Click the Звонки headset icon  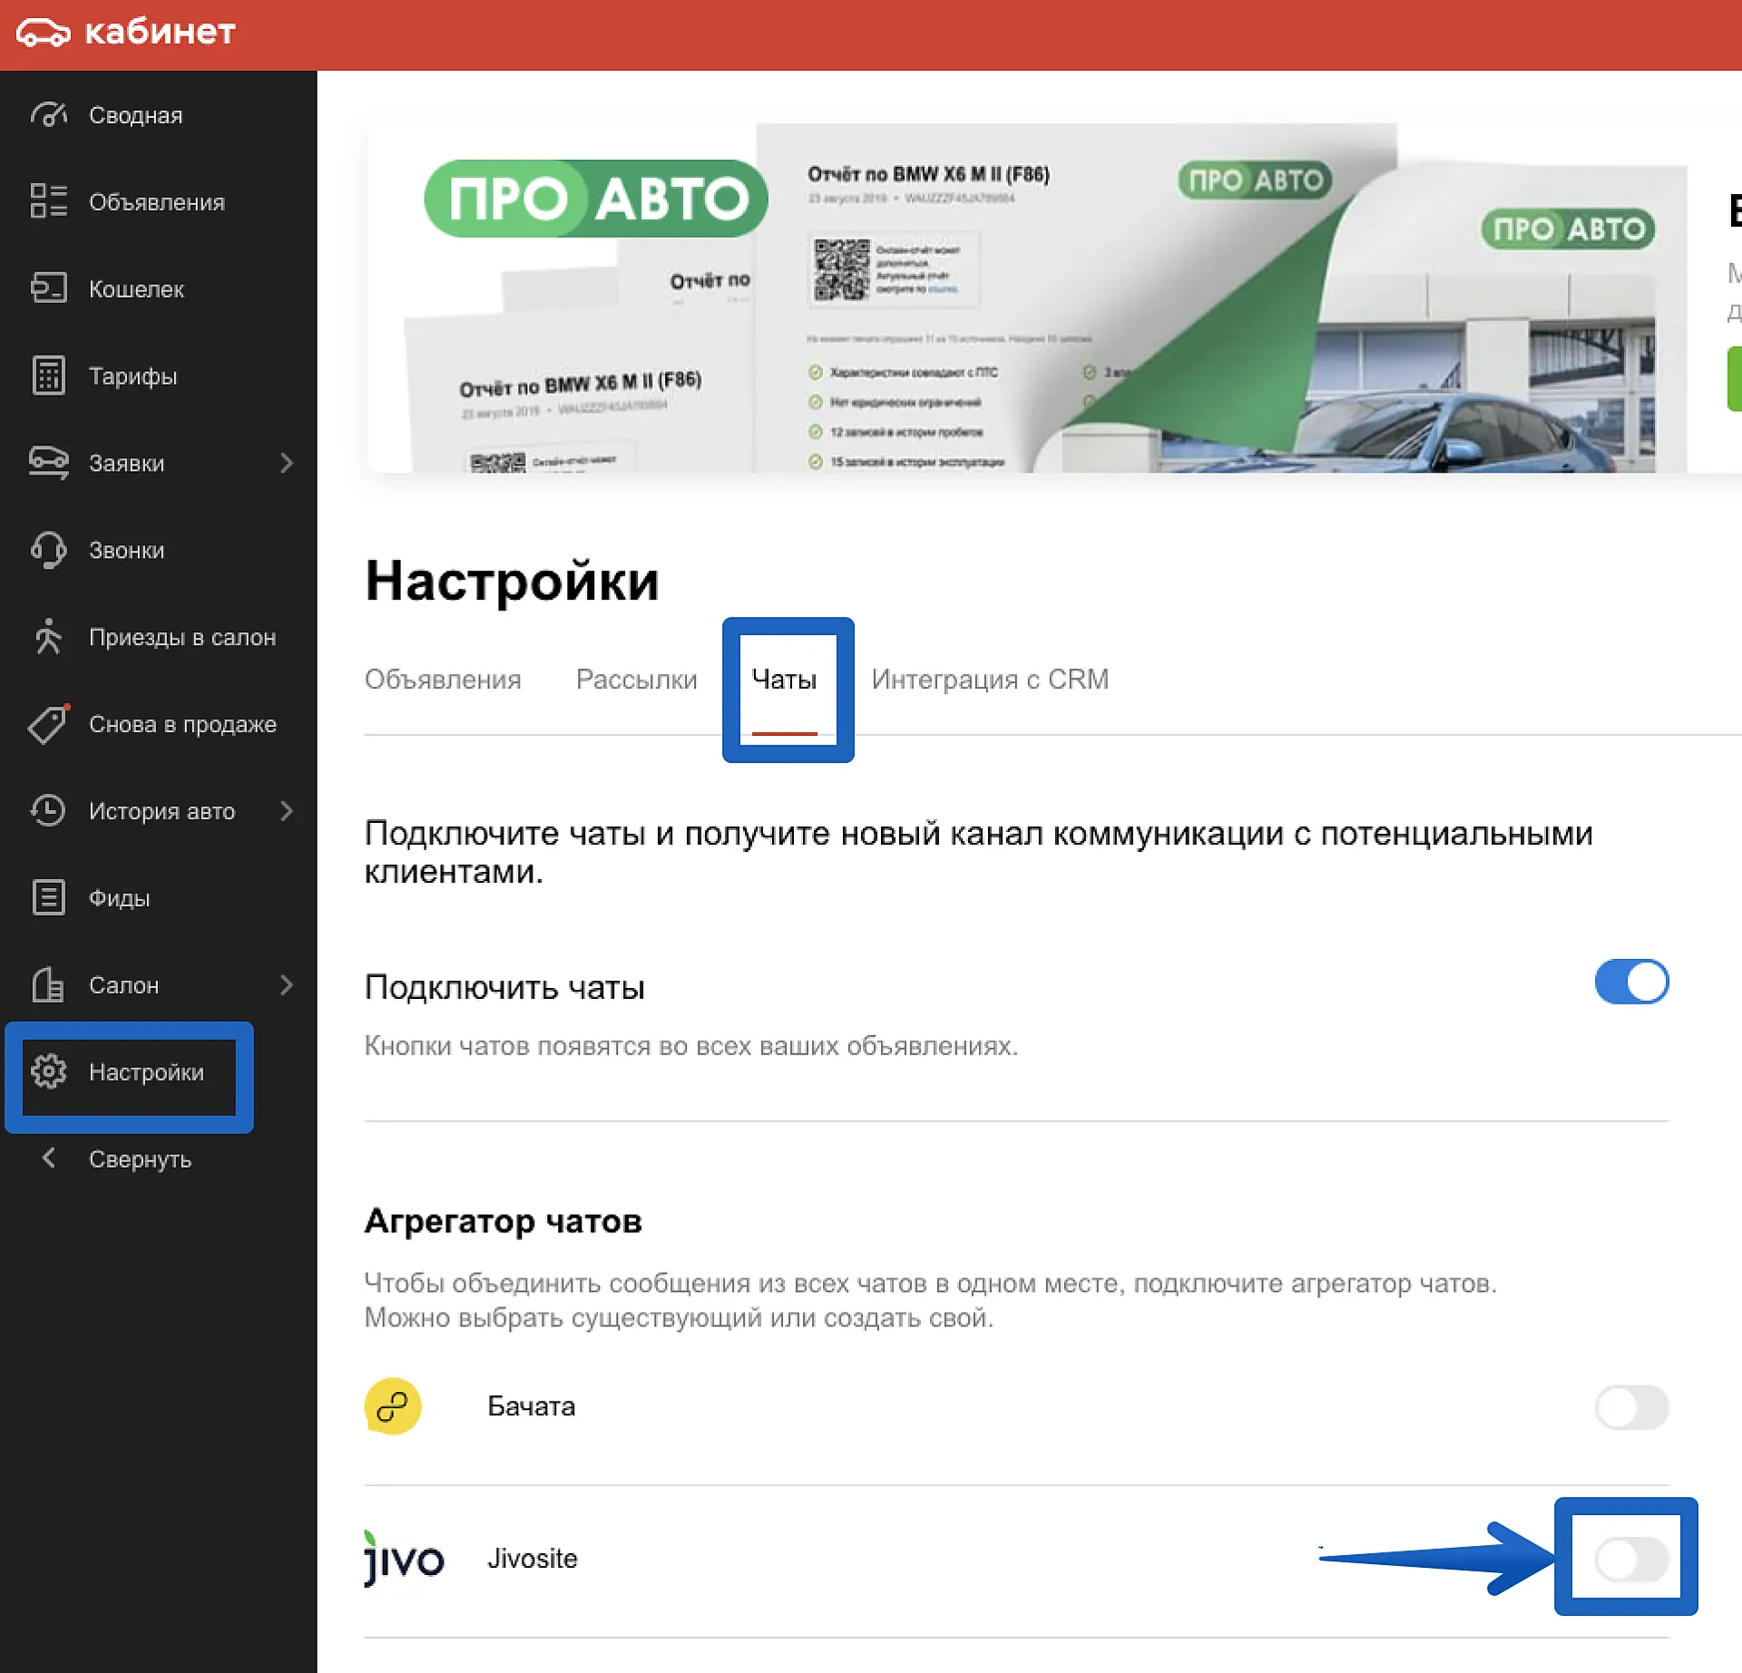48,550
